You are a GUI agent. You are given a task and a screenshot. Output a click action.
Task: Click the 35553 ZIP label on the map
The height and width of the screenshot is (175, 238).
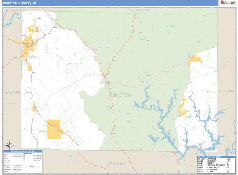click(109, 107)
